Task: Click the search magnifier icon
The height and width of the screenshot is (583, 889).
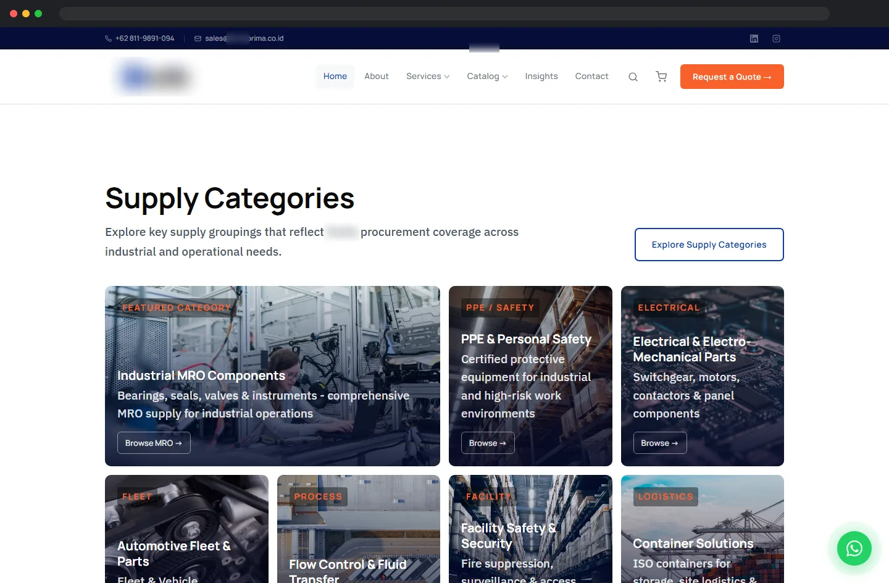Action: (633, 77)
